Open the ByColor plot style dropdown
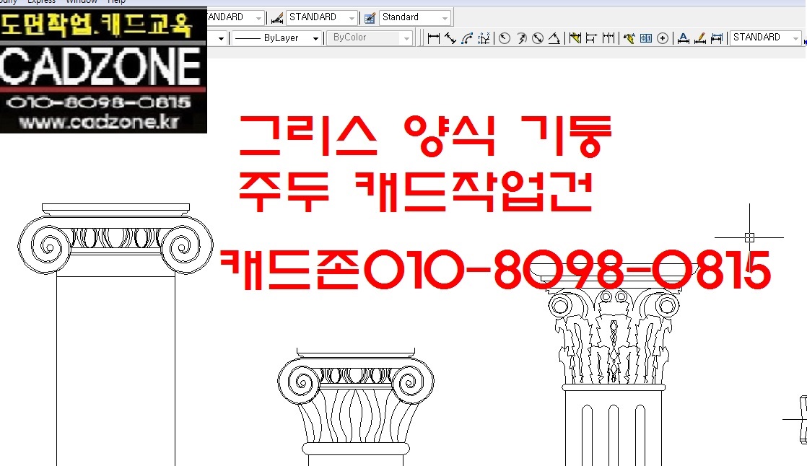 (x=370, y=38)
